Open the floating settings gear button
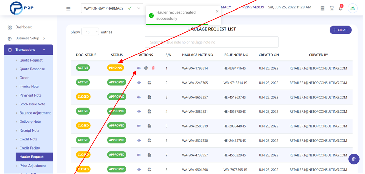 [354, 159]
